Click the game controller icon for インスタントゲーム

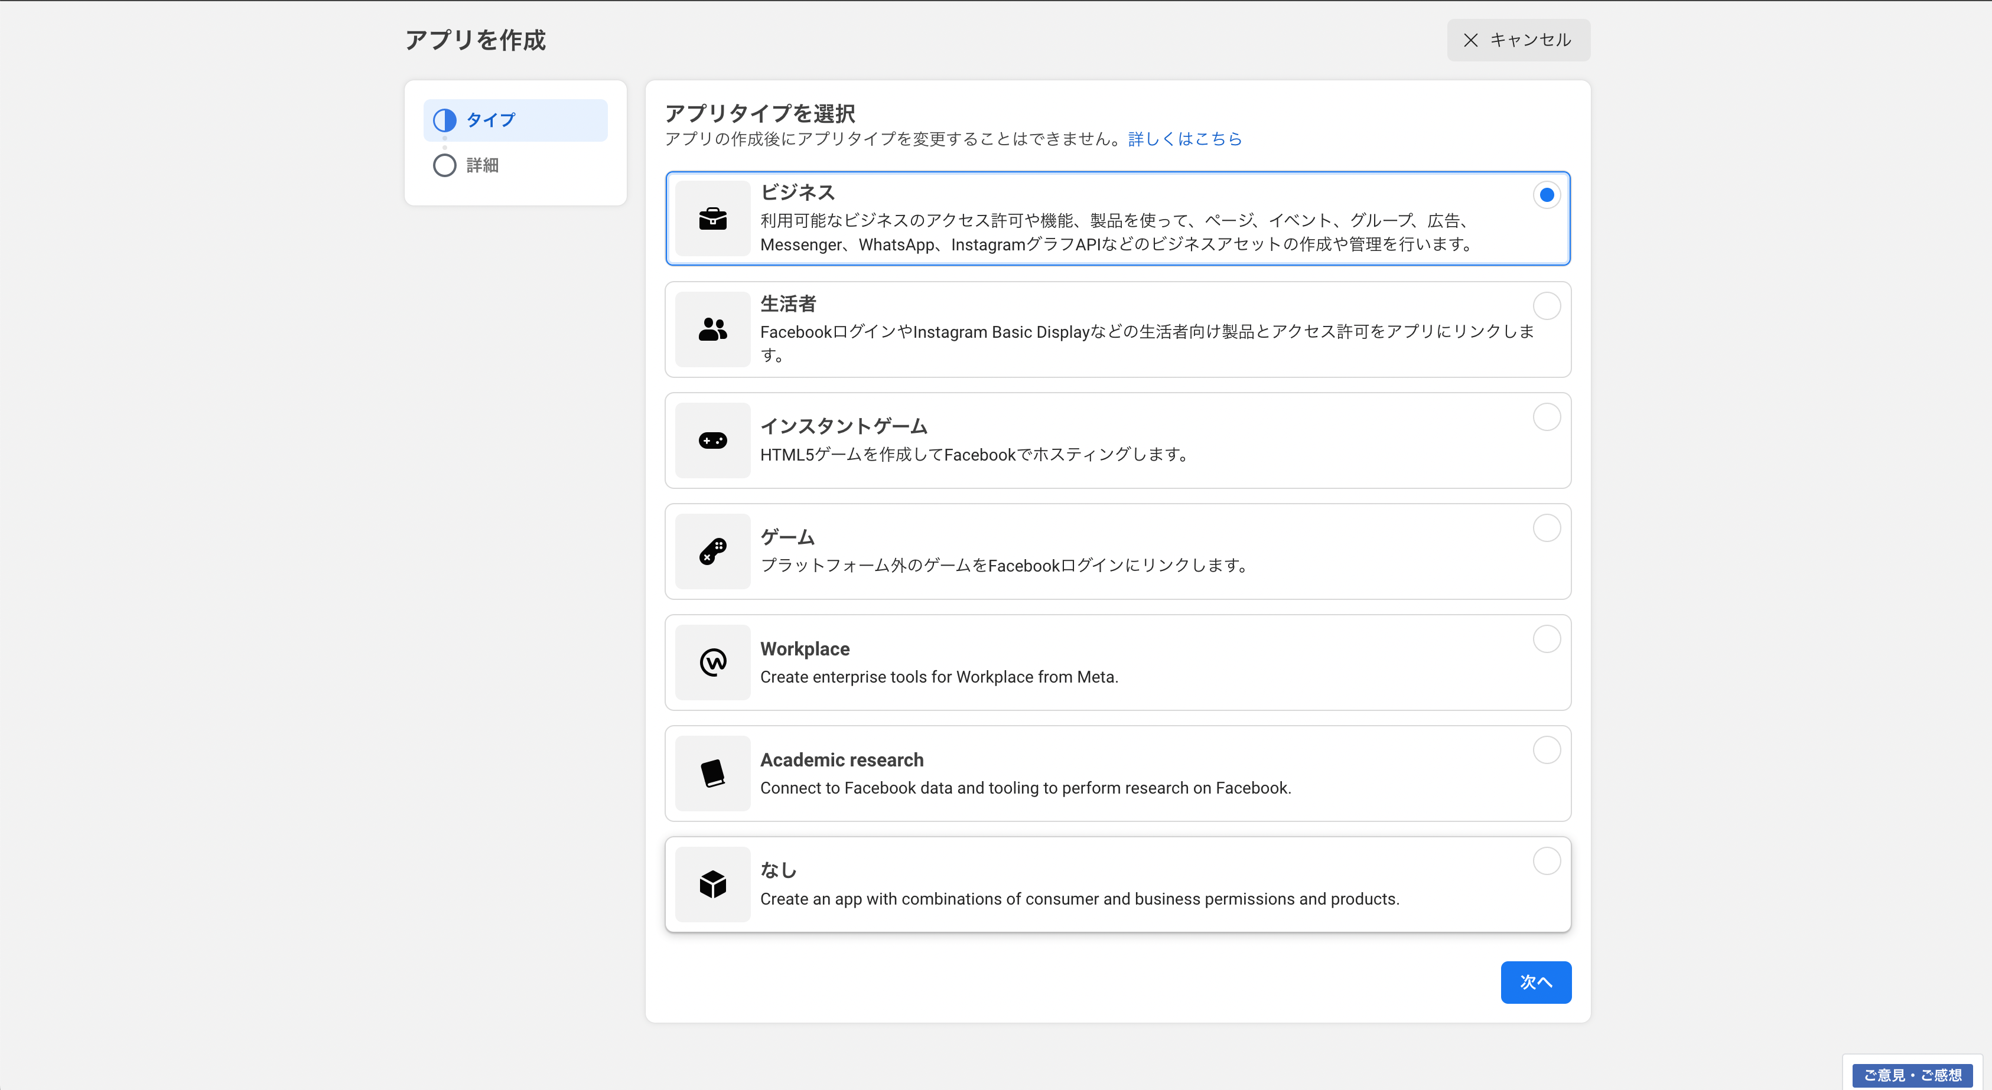pyautogui.click(x=712, y=440)
